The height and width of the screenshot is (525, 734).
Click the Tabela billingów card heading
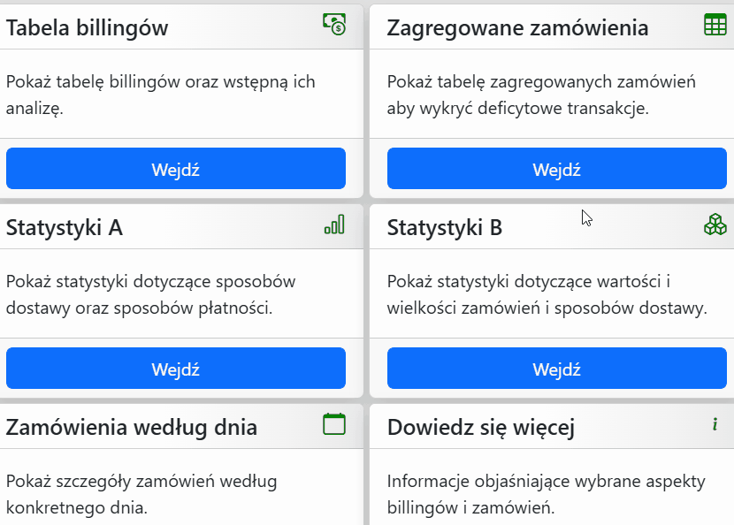(87, 28)
